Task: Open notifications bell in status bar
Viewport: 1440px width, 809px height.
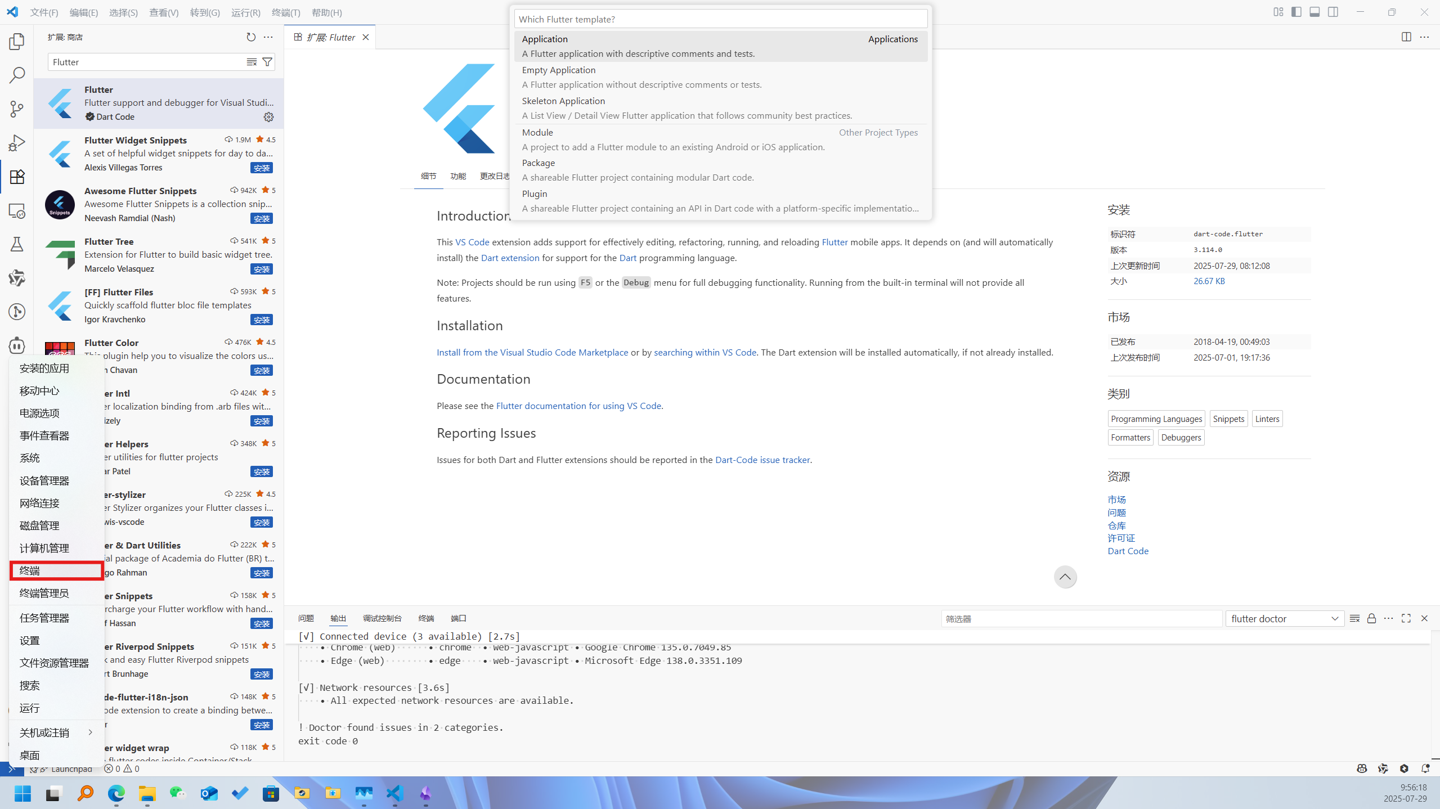Action: pyautogui.click(x=1425, y=768)
